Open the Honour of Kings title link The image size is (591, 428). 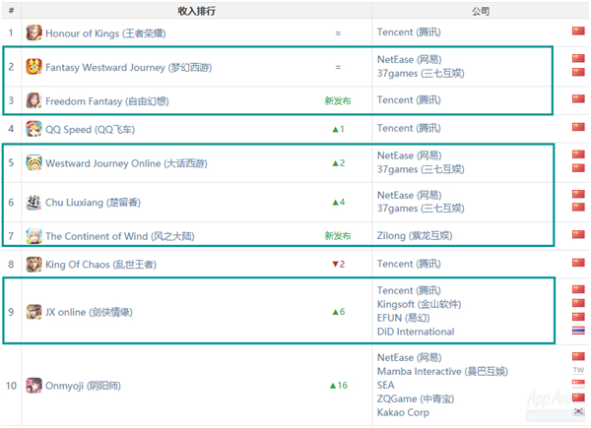tap(105, 33)
